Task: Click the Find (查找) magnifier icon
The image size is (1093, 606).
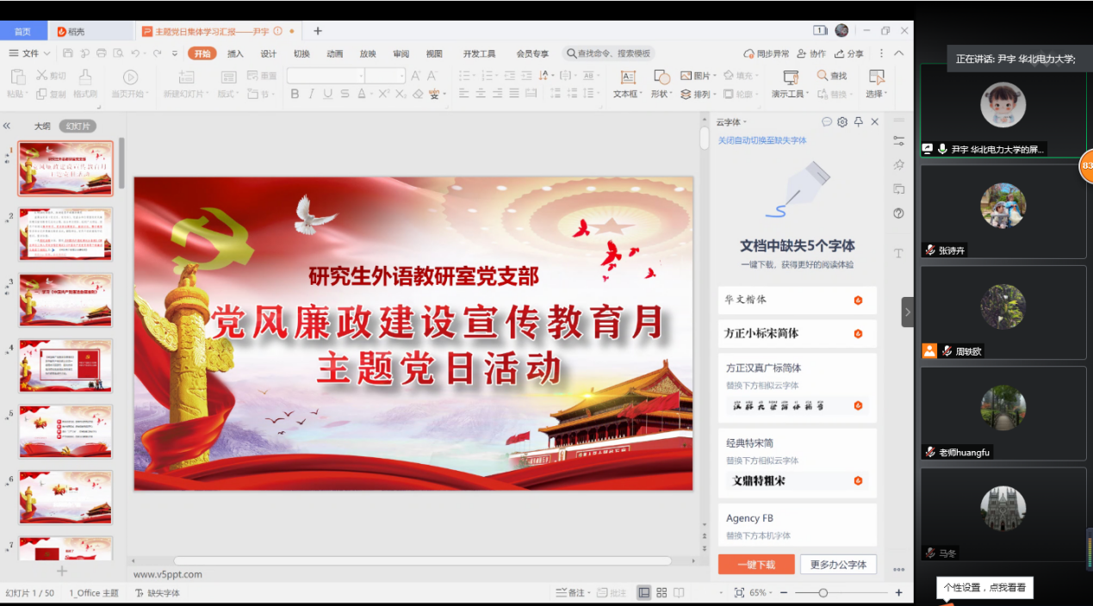Action: point(823,76)
